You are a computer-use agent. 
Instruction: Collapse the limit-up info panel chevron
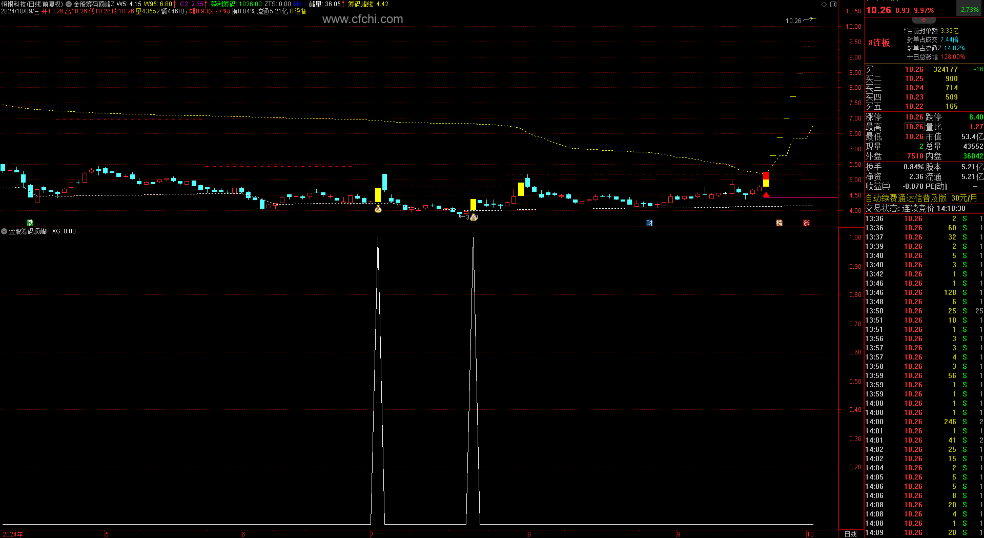pyautogui.click(x=924, y=20)
